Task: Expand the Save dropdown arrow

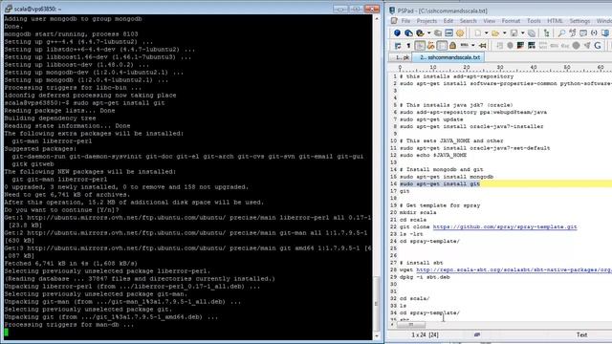Action: (x=523, y=33)
